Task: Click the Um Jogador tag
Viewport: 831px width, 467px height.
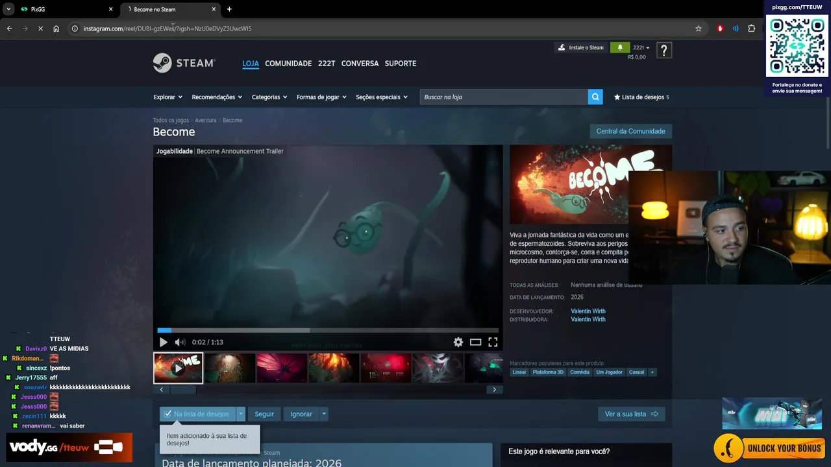Action: [610, 372]
